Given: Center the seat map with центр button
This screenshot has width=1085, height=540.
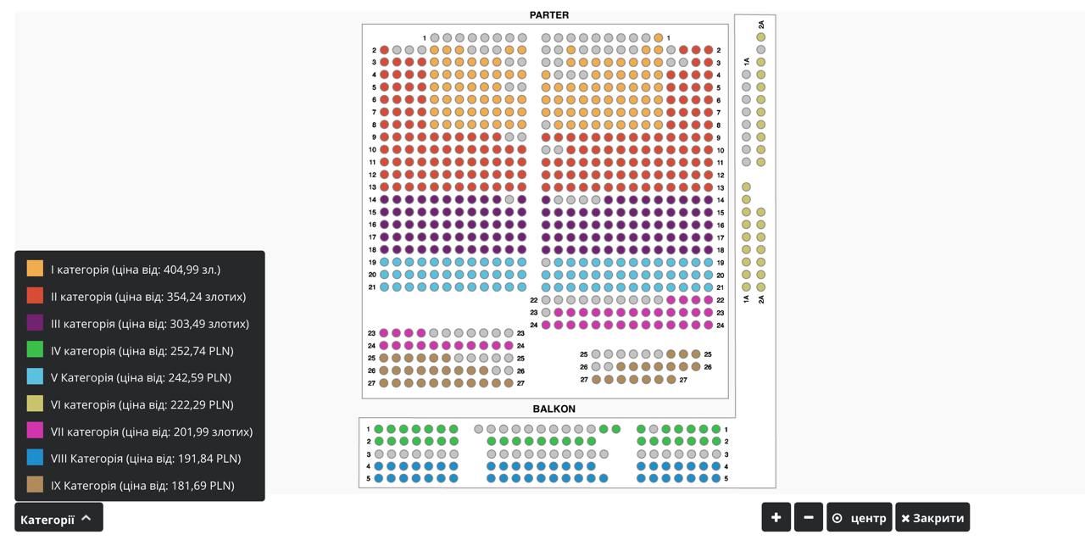Looking at the screenshot, I should click(860, 517).
